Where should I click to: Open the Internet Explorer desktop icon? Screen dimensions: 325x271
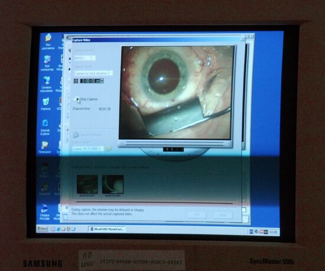(45, 127)
